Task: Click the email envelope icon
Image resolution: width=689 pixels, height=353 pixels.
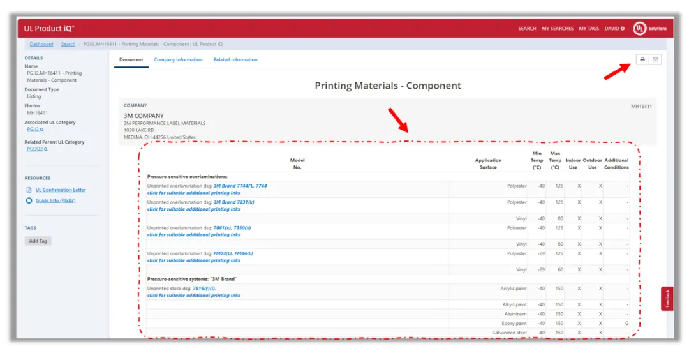Action: [655, 59]
